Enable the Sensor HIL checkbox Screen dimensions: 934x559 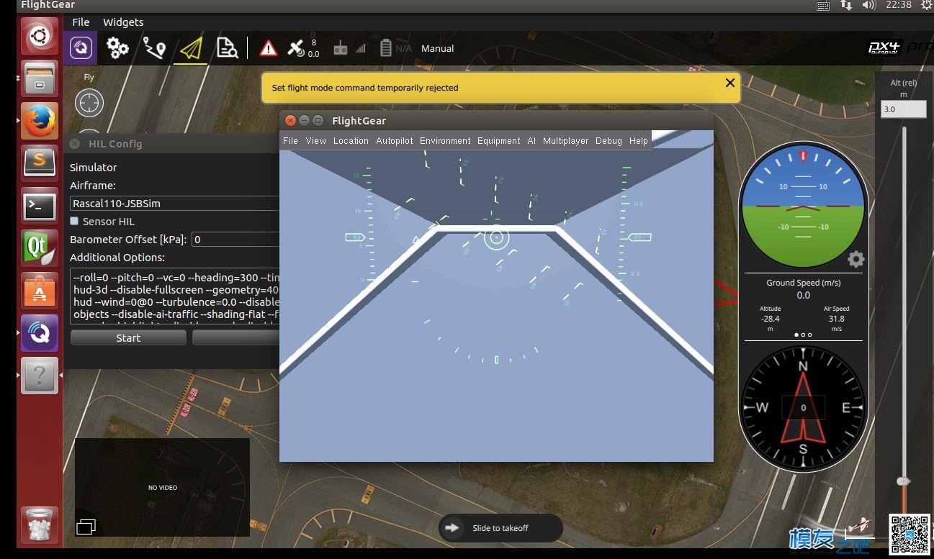click(74, 221)
